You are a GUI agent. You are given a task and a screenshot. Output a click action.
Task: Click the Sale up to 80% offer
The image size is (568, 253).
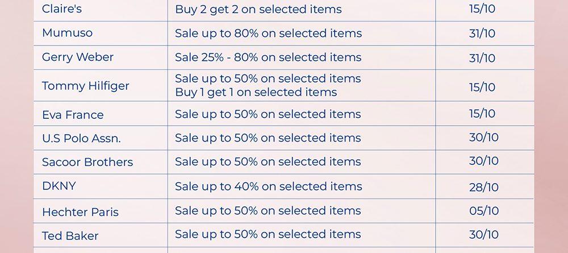pos(268,33)
